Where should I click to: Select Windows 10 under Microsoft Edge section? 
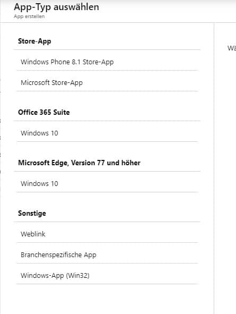click(x=108, y=183)
